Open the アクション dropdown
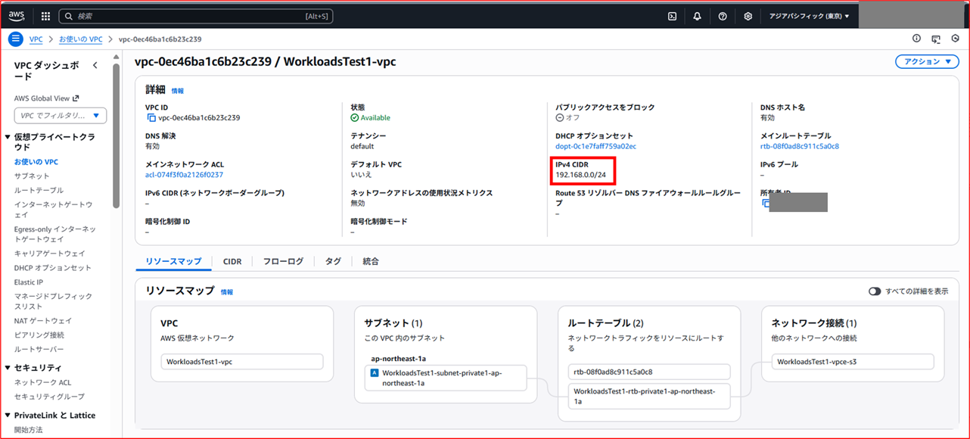This screenshot has height=439, width=970. [927, 61]
